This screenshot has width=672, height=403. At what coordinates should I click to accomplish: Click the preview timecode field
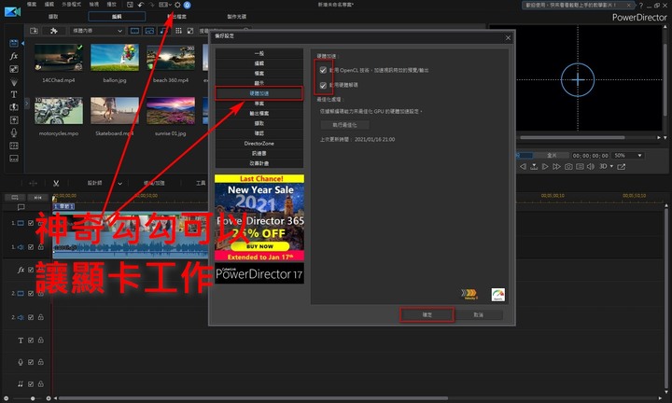click(590, 156)
